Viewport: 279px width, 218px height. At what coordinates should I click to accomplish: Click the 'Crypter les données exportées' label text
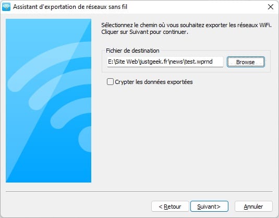[x=154, y=82]
